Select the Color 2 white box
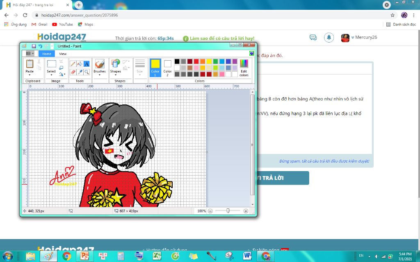The image size is (420, 262). [167, 68]
